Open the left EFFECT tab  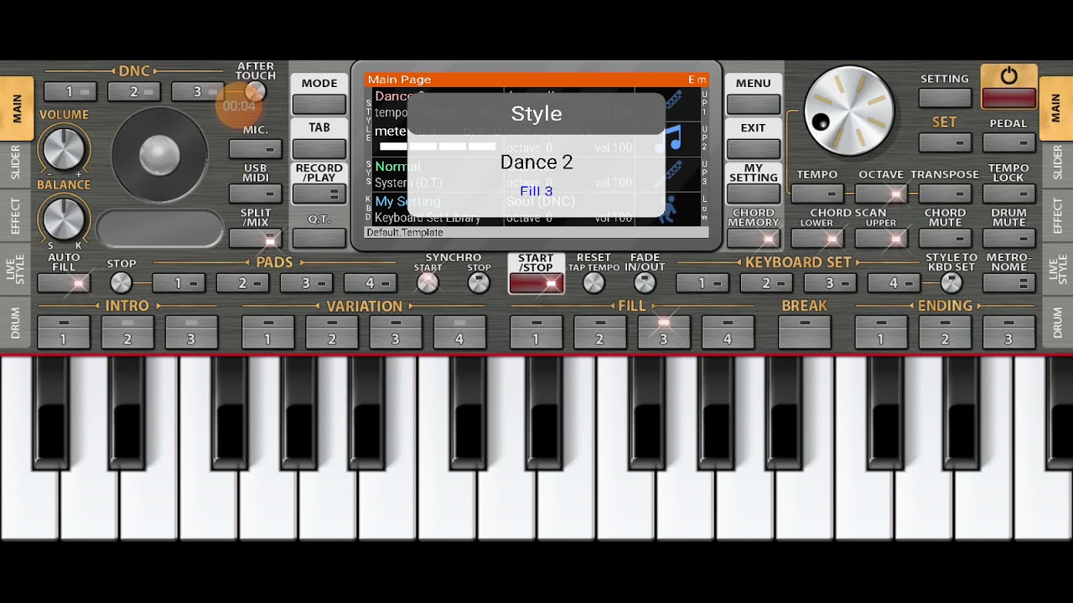15,216
